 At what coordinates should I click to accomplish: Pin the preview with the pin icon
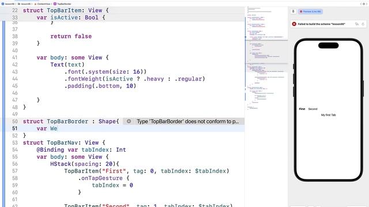pos(293,11)
